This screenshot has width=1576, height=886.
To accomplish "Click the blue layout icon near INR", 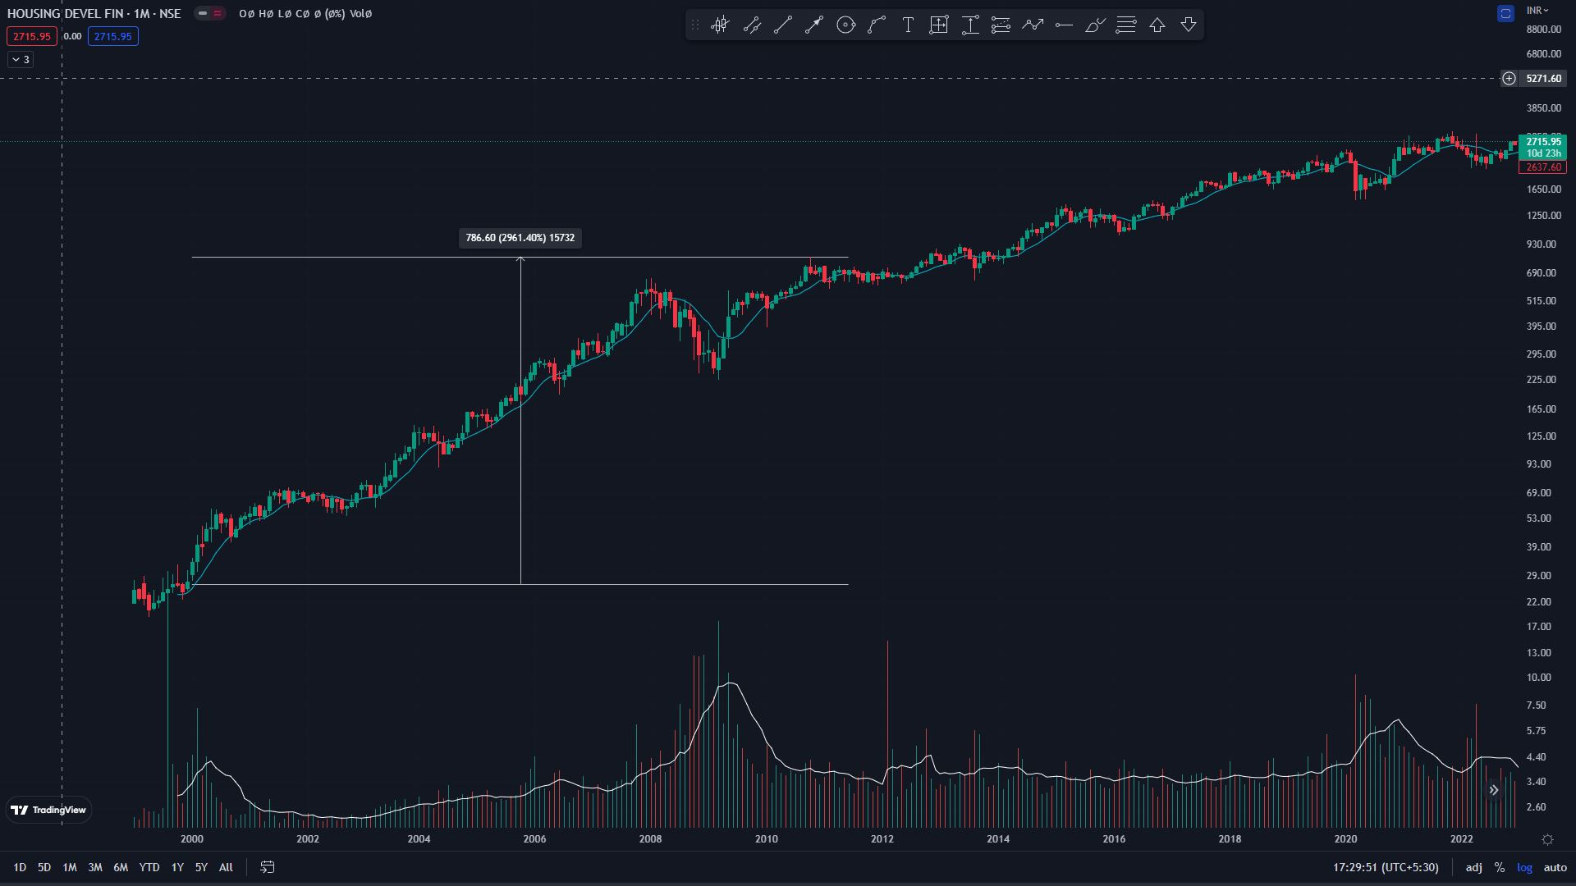I will (1505, 13).
